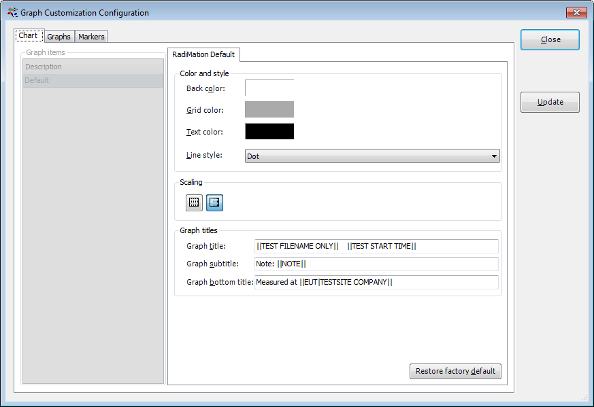Open the Graphs tab
Screen dimensions: 594x407
point(59,37)
